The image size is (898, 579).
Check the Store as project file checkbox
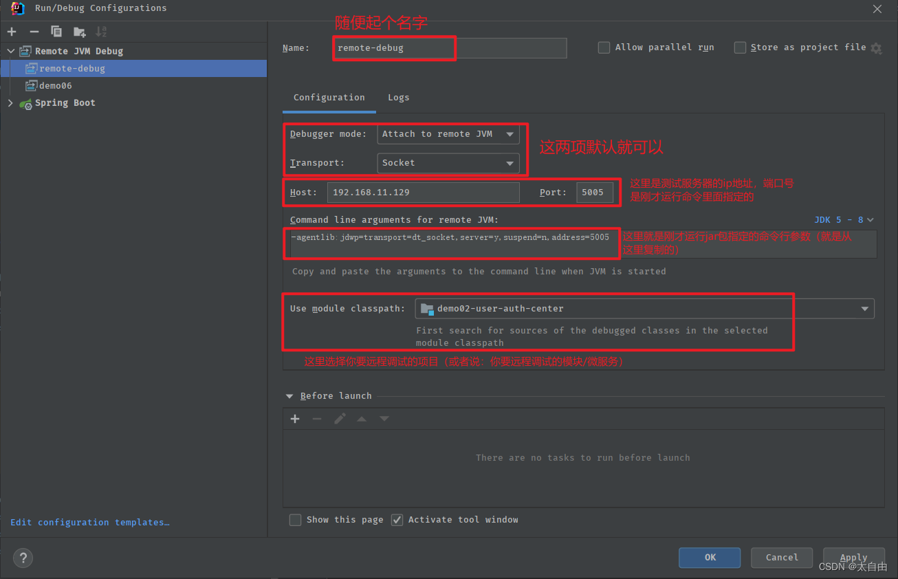tap(740, 47)
